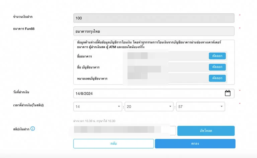
Task: Open the minute dropdown showing 20
Action: coord(149,107)
